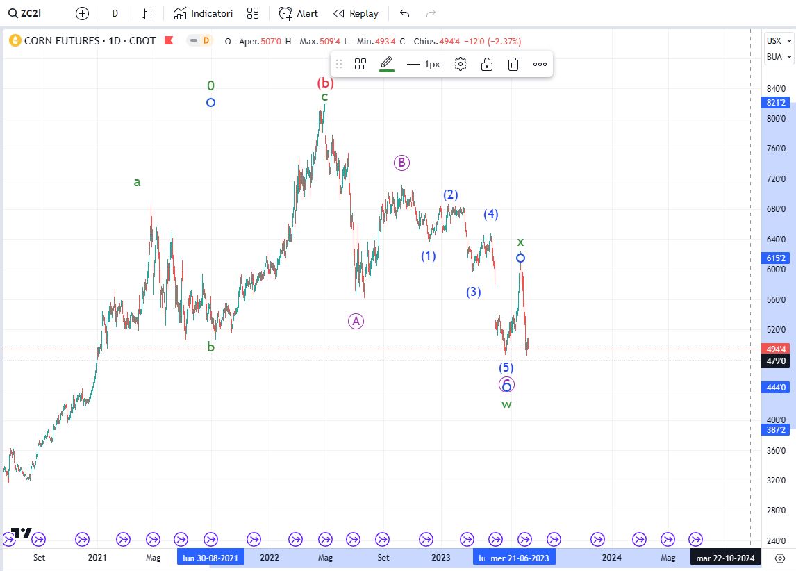The image size is (796, 571).
Task: Click the 444'0 blue price label
Action: (x=776, y=388)
